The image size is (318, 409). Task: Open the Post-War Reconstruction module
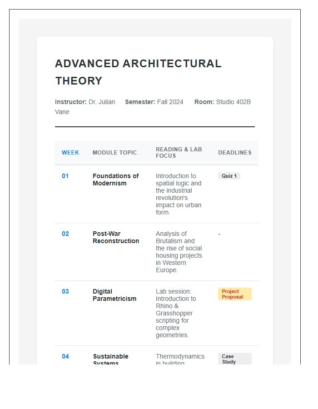[116, 237]
